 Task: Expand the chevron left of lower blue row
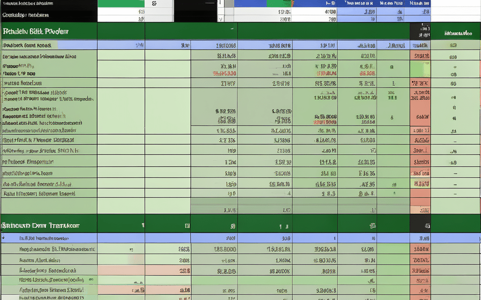pyautogui.click(x=4, y=238)
